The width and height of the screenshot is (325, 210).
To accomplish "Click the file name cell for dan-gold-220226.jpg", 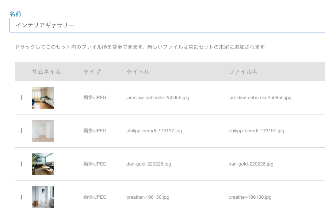I will coord(251,164).
